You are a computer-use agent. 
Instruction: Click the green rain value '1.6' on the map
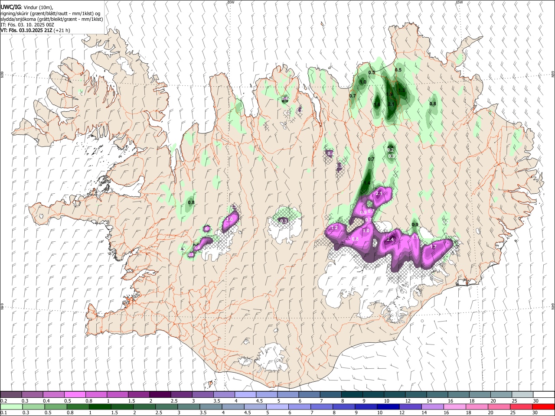pyautogui.click(x=377, y=104)
